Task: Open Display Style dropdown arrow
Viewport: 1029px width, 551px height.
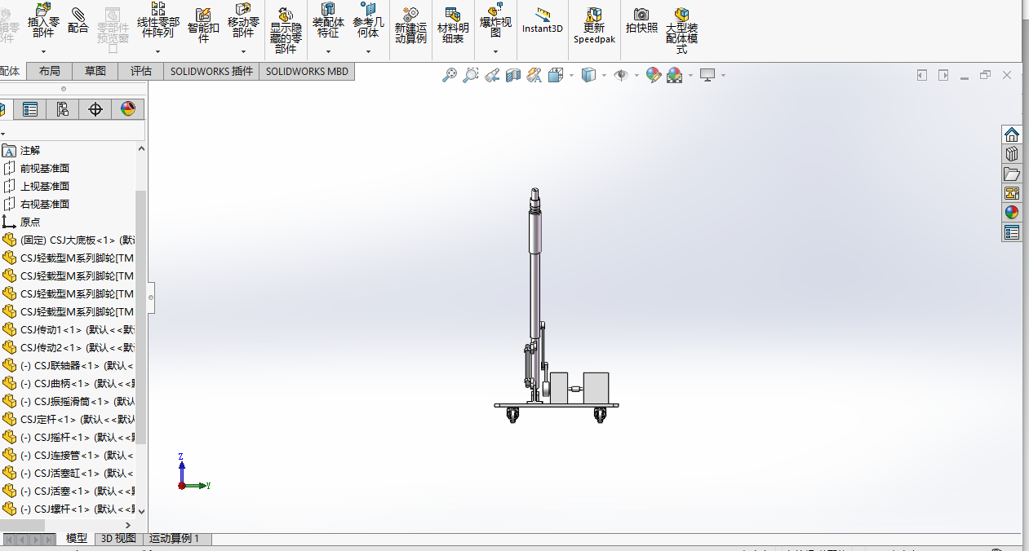Action: pos(604,75)
